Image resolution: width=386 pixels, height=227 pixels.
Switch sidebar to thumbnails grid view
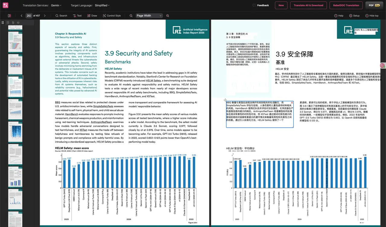3,22
